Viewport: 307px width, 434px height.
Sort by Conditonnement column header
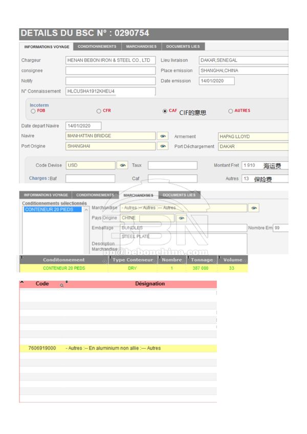point(63,260)
